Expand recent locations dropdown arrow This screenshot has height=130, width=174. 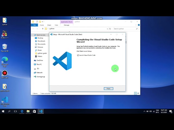[x=40, y=29]
